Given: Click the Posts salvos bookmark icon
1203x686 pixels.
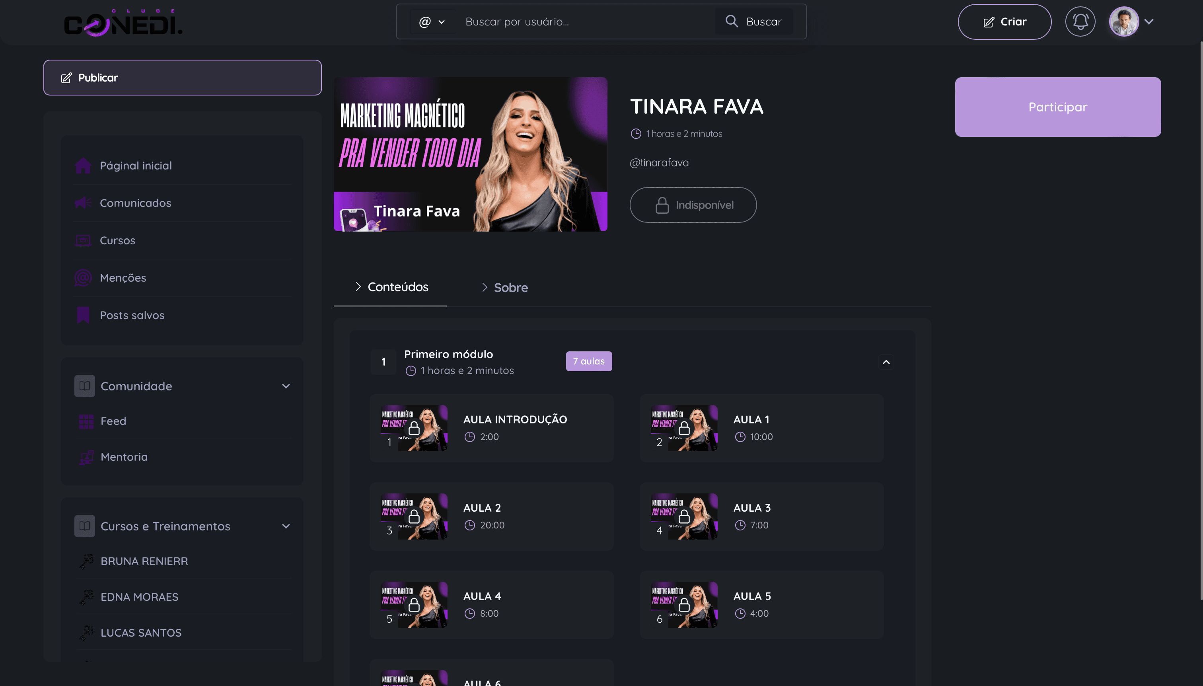Looking at the screenshot, I should coord(83,315).
